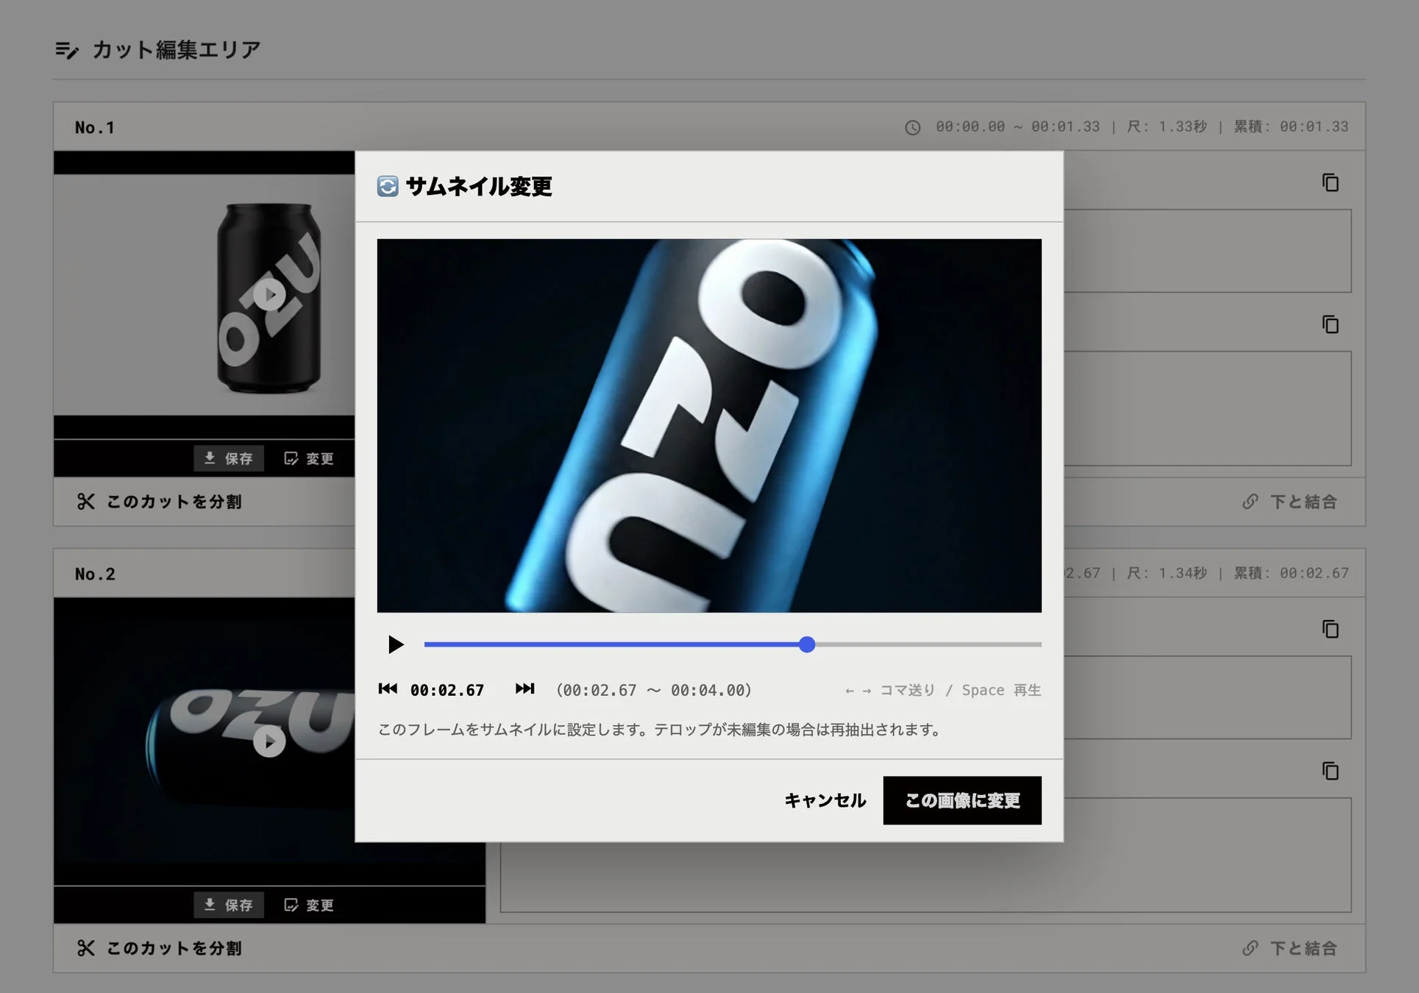Copy first text field of cut No.2
Image resolution: width=1419 pixels, height=993 pixels.
pyautogui.click(x=1330, y=629)
